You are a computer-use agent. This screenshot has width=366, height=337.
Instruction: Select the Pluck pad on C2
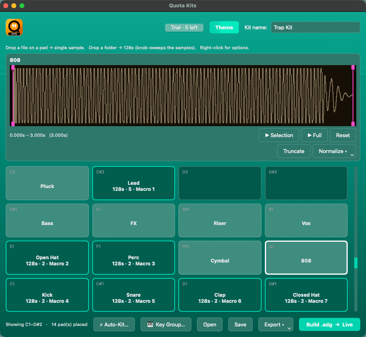coord(48,183)
